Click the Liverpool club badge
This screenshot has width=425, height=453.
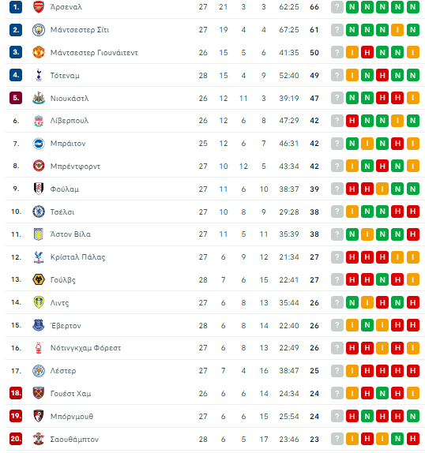click(39, 121)
